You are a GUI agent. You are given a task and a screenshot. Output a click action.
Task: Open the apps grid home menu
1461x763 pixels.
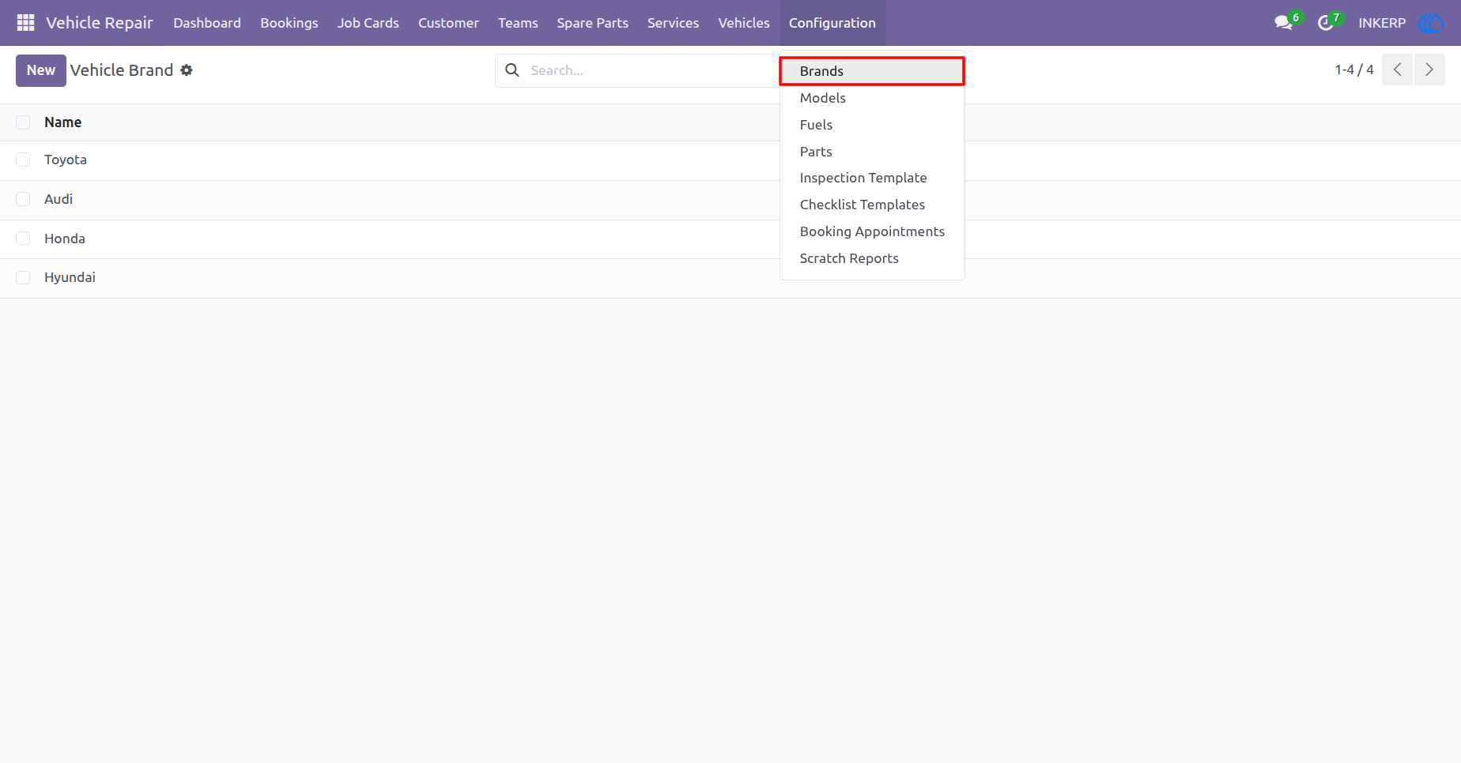[25, 23]
